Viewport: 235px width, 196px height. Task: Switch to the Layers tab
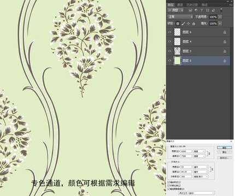[171, 5]
